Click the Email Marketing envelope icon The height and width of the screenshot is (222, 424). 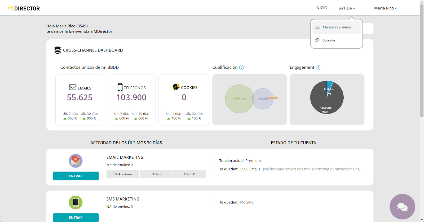pyautogui.click(x=76, y=161)
